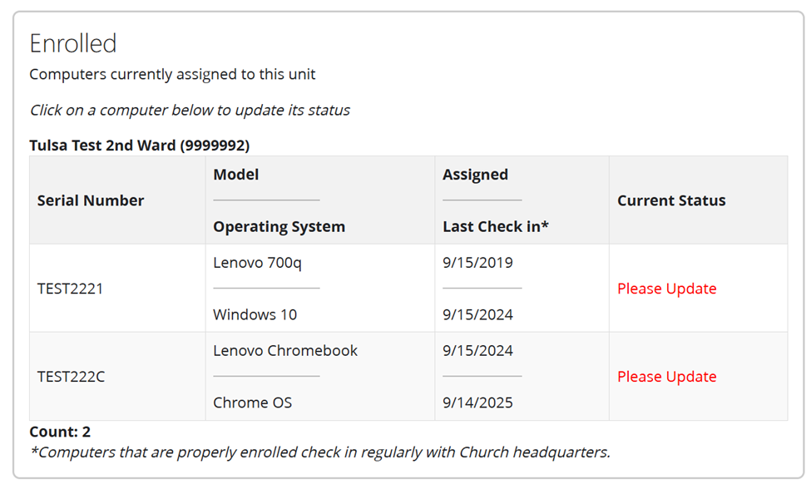Image resolution: width=811 pixels, height=489 pixels.
Task: Click the Chrome OS operating system text
Action: 252,403
